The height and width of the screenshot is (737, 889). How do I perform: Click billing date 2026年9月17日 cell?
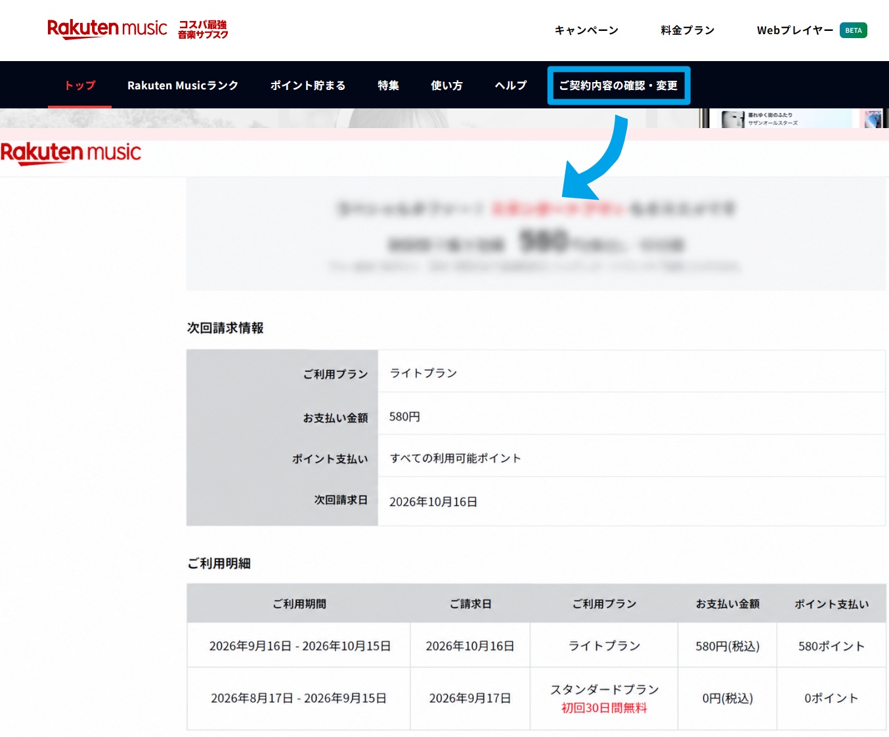click(x=470, y=698)
